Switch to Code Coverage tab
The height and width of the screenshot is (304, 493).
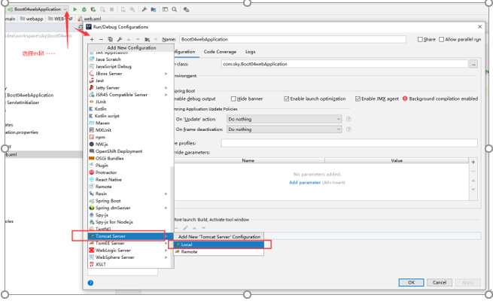pyautogui.click(x=220, y=52)
